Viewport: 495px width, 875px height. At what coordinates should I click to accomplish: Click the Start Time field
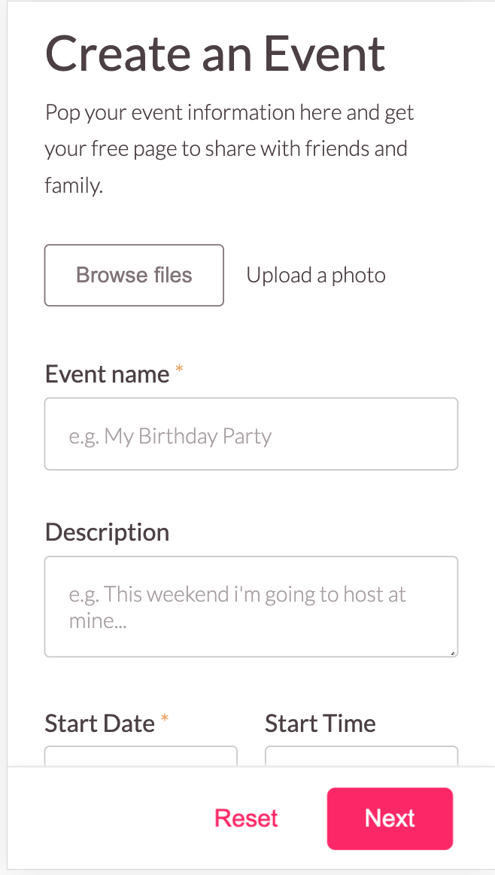pos(361,757)
